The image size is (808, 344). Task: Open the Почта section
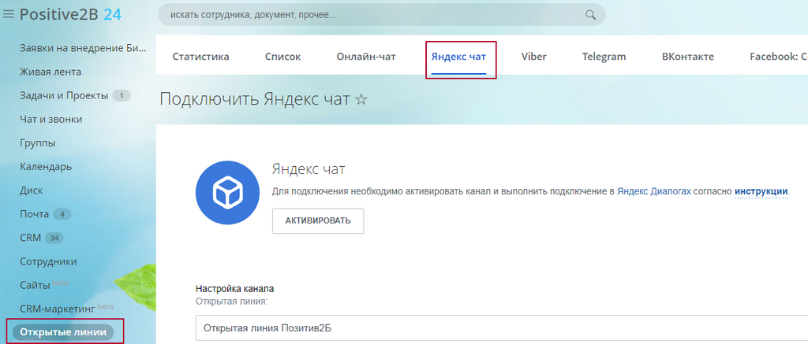coord(35,214)
